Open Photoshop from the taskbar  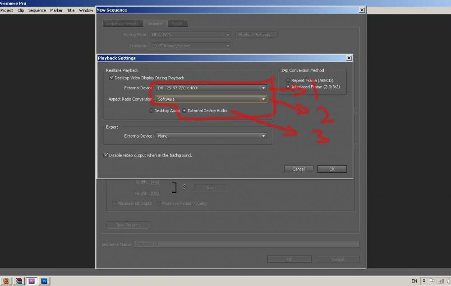point(44,281)
